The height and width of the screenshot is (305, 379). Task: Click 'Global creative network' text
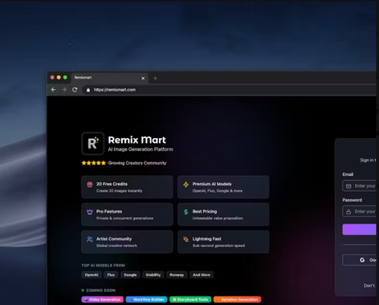pyautogui.click(x=116, y=246)
